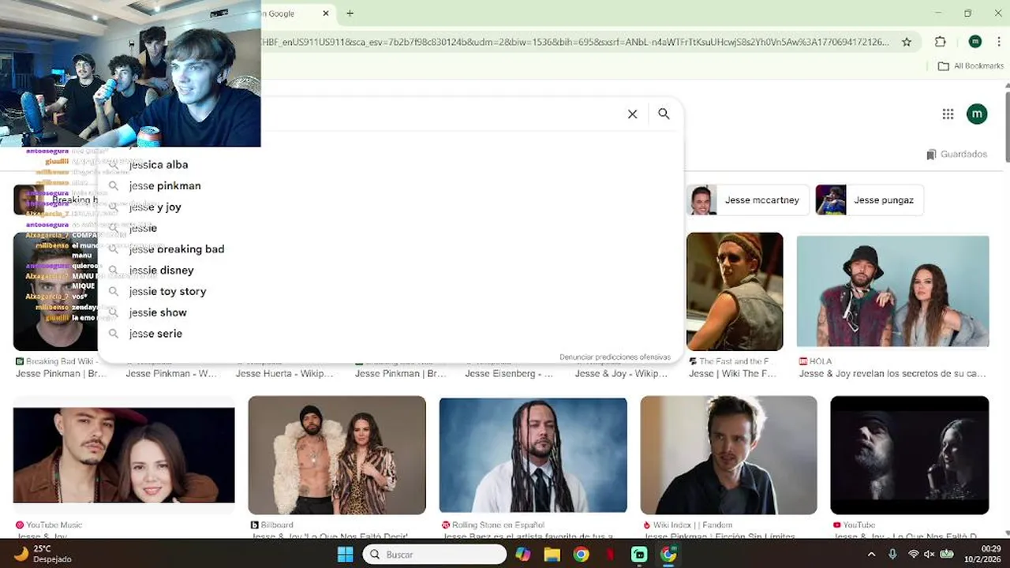This screenshot has width=1010, height=568.
Task: Open the weather widget 25°C Despejado
Action: 43,554
